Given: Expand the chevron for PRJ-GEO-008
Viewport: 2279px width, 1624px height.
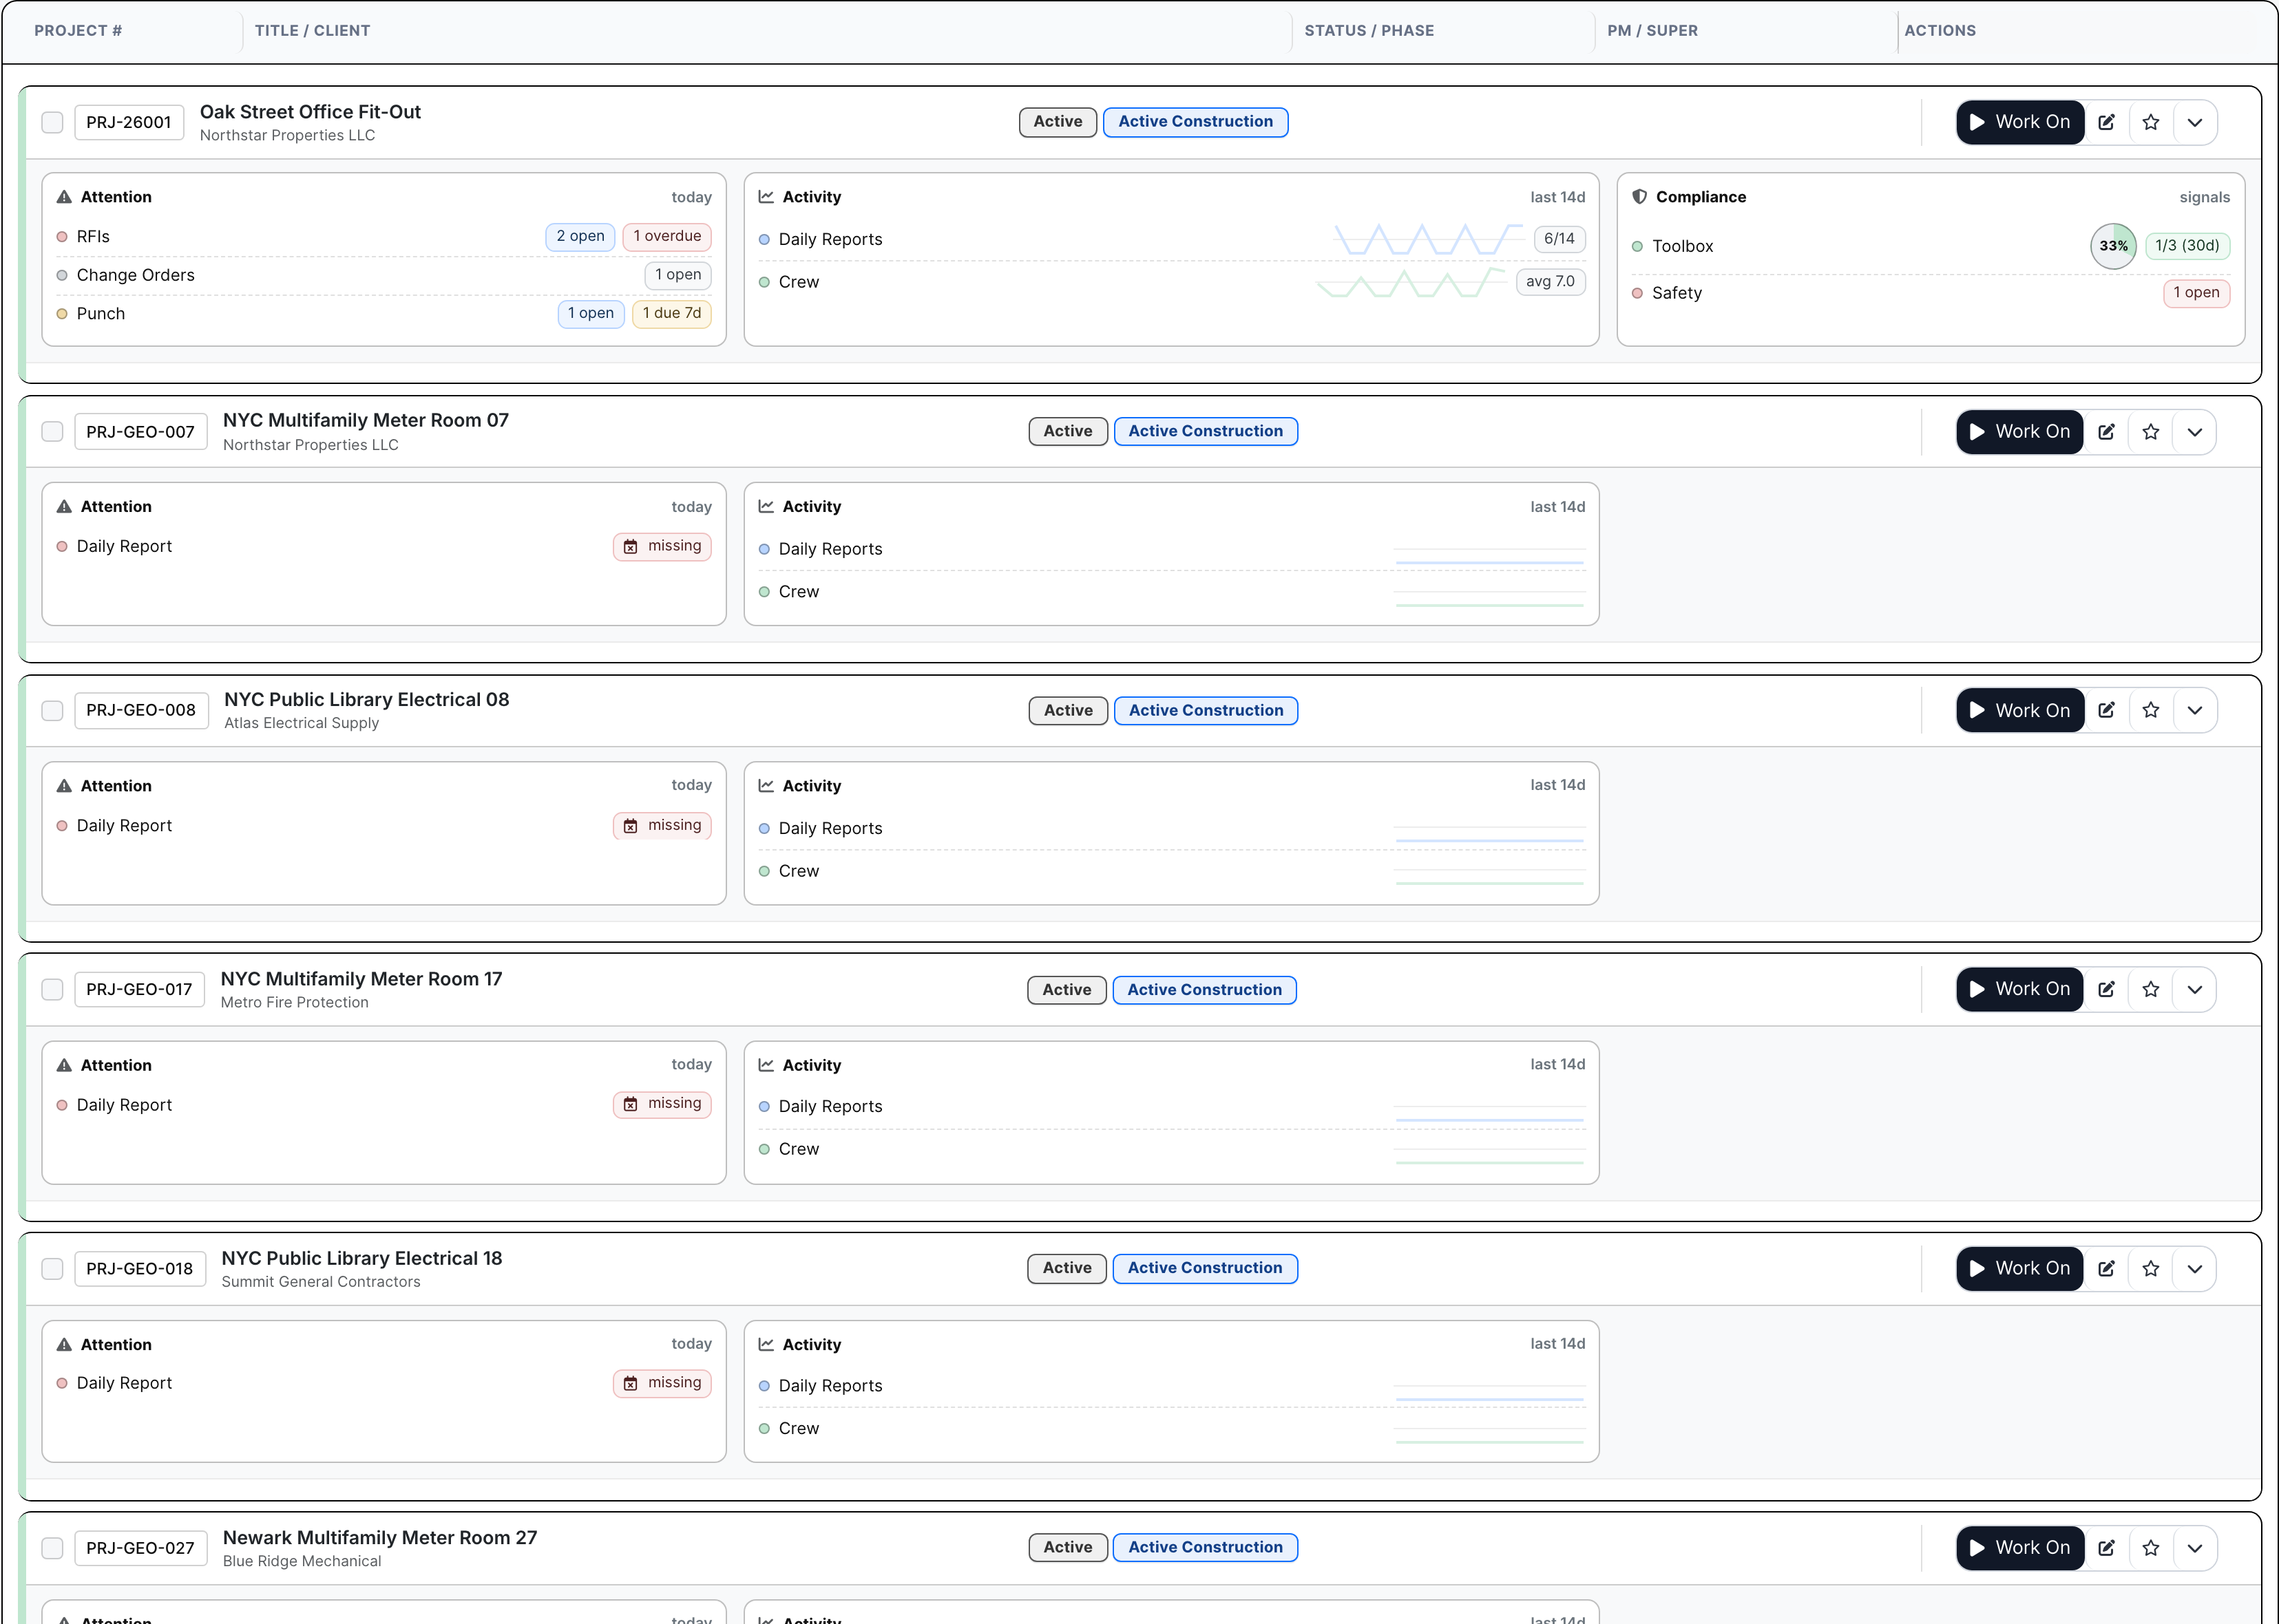Looking at the screenshot, I should (2195, 710).
